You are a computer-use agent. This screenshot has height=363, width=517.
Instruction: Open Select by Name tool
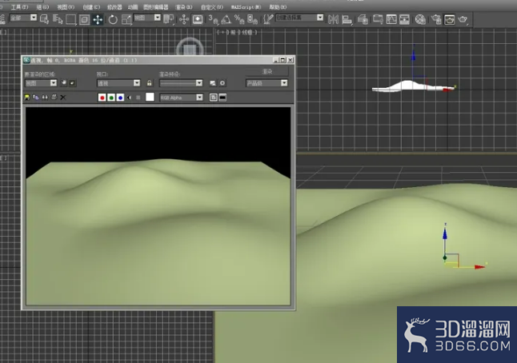pos(58,19)
